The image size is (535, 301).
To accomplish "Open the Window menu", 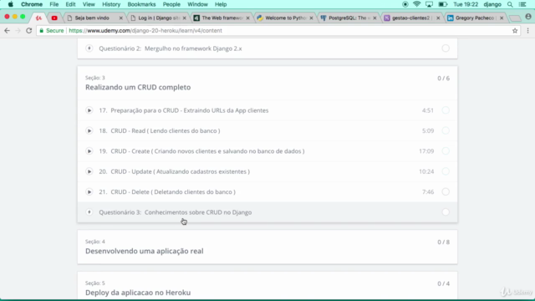I will [197, 4].
